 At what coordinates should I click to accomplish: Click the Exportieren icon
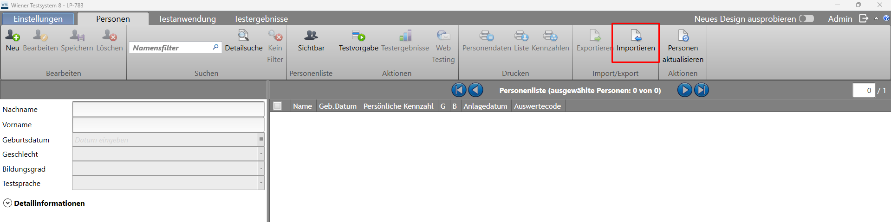(x=595, y=35)
